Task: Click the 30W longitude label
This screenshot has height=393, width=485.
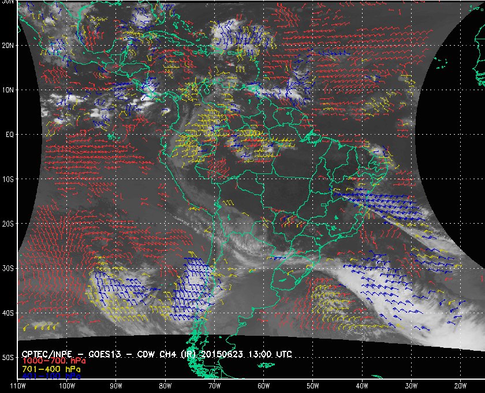Action: [411, 386]
